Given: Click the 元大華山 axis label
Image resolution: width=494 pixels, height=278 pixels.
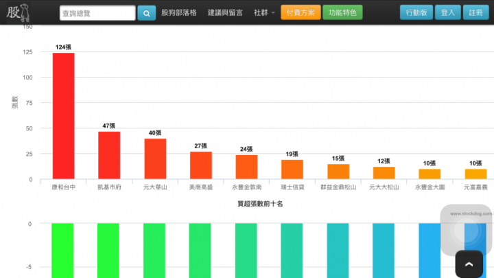Looking at the screenshot, I should (155, 187).
